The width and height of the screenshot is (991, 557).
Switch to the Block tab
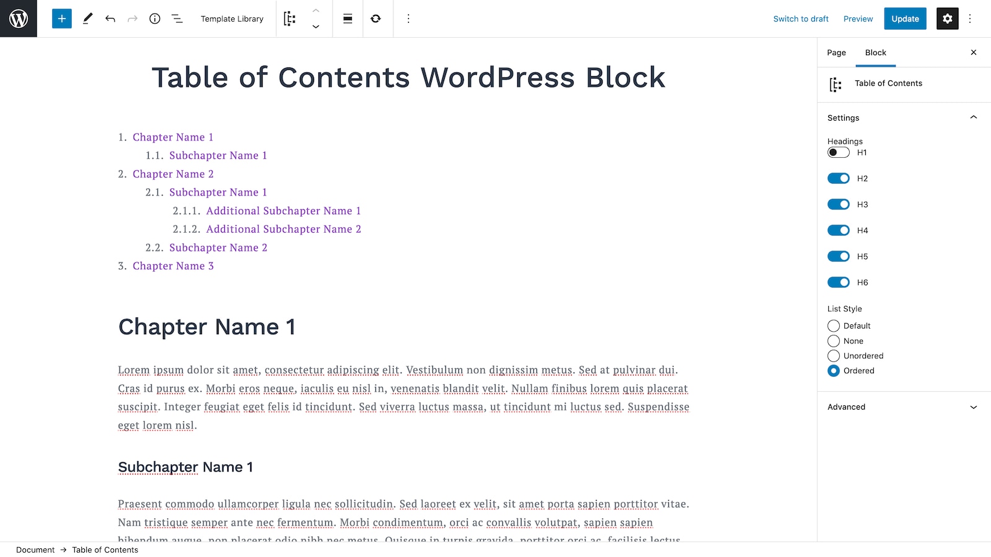pyautogui.click(x=876, y=53)
